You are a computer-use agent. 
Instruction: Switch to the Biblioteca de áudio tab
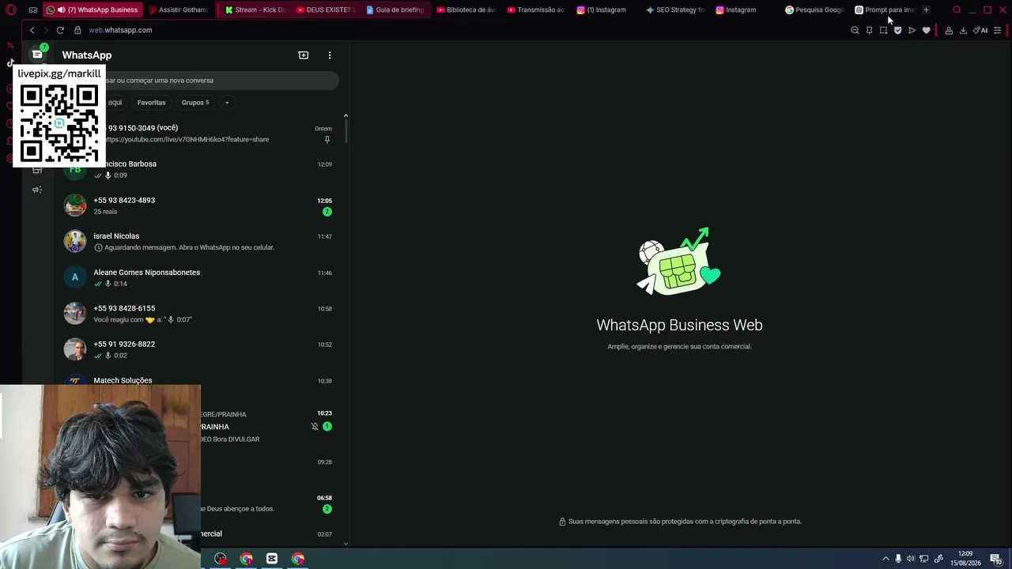(466, 10)
